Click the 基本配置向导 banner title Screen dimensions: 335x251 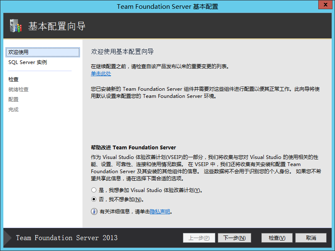click(x=57, y=26)
